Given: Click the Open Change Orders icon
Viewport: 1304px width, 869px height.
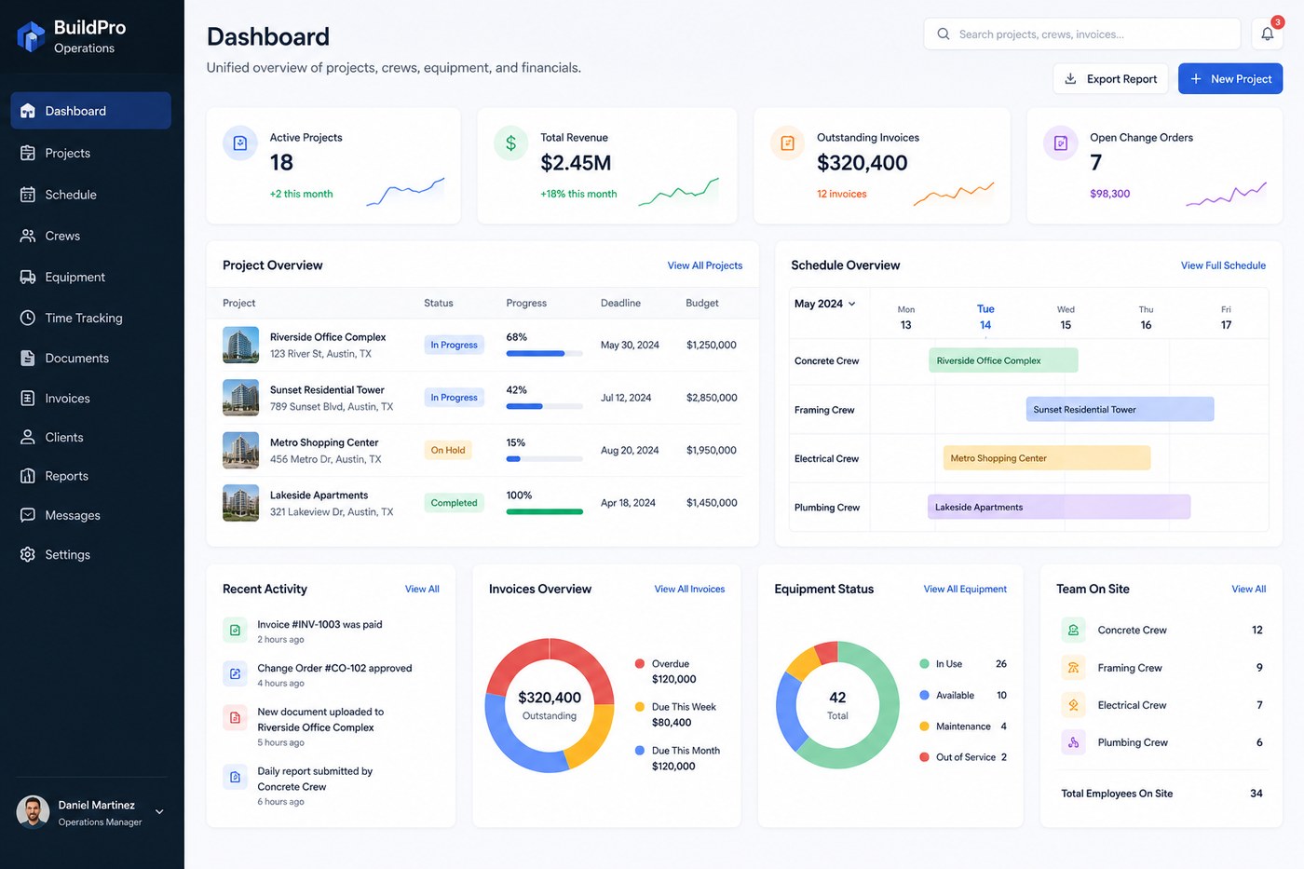Looking at the screenshot, I should point(1060,143).
